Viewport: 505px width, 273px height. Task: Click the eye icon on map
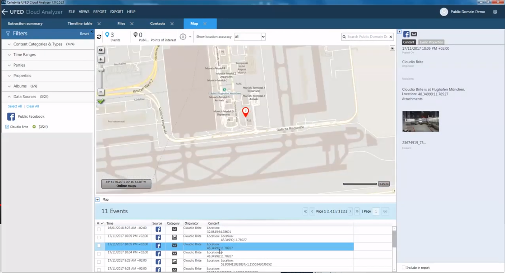(101, 50)
